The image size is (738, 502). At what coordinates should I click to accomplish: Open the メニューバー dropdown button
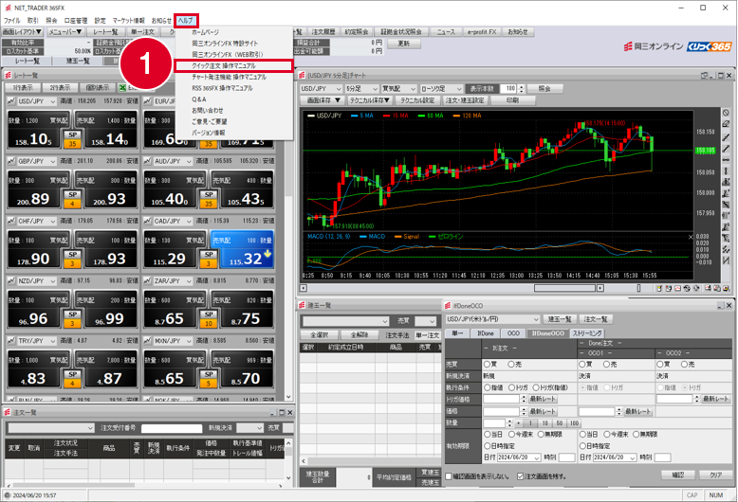tap(65, 32)
